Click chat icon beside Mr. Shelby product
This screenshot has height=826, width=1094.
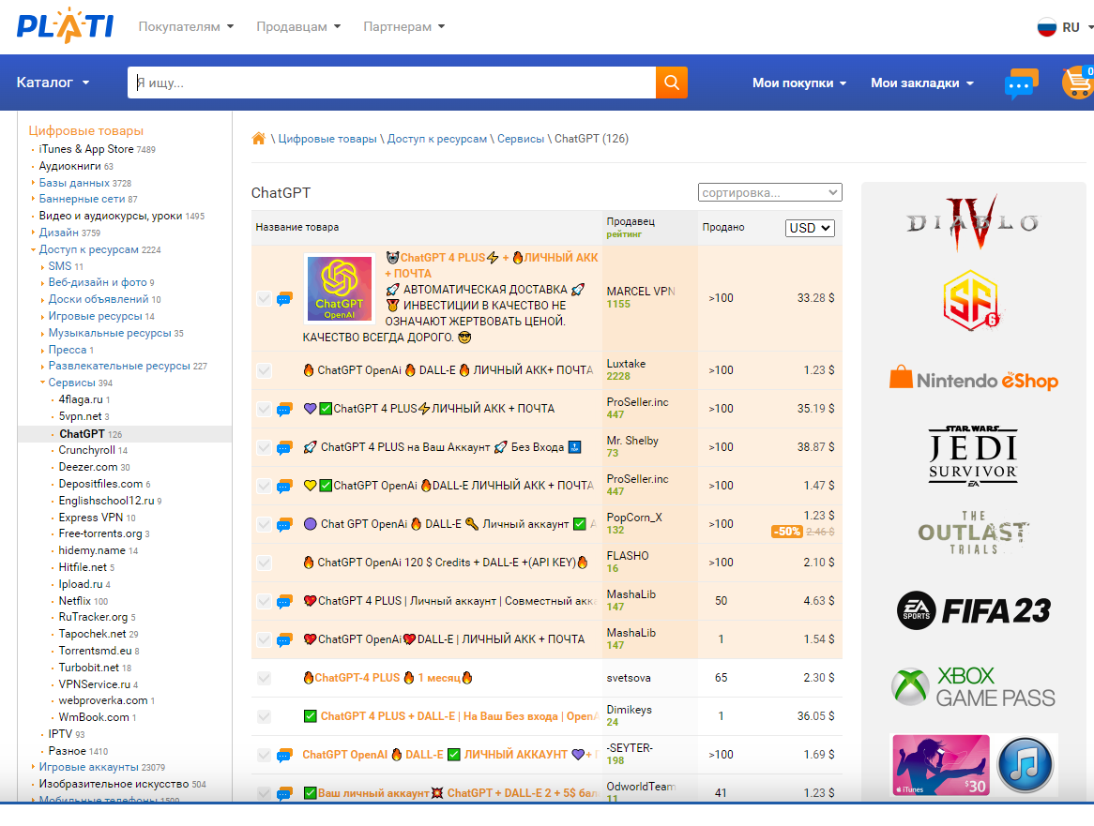click(284, 448)
